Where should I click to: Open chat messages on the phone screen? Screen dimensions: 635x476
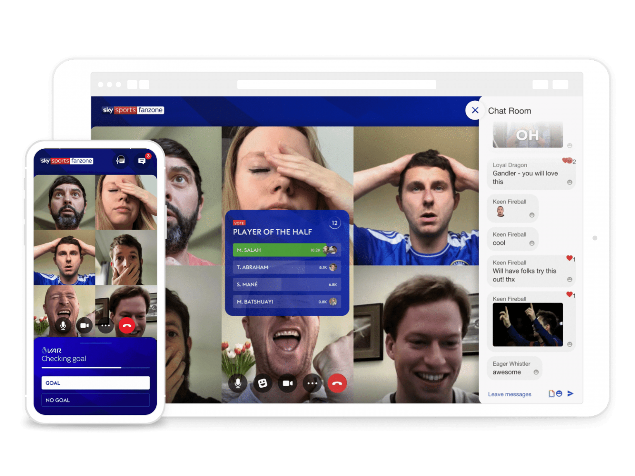click(141, 161)
